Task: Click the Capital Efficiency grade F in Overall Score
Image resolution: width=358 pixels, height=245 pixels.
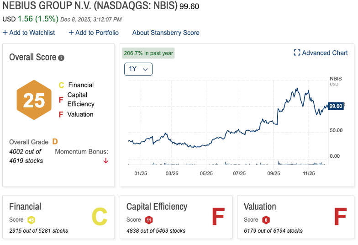Action: coord(61,100)
